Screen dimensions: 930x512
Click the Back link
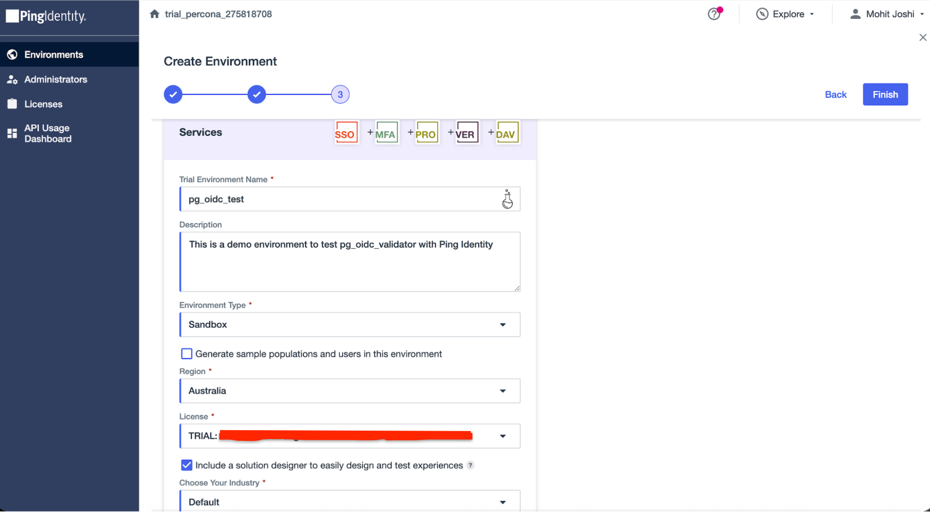pos(836,94)
